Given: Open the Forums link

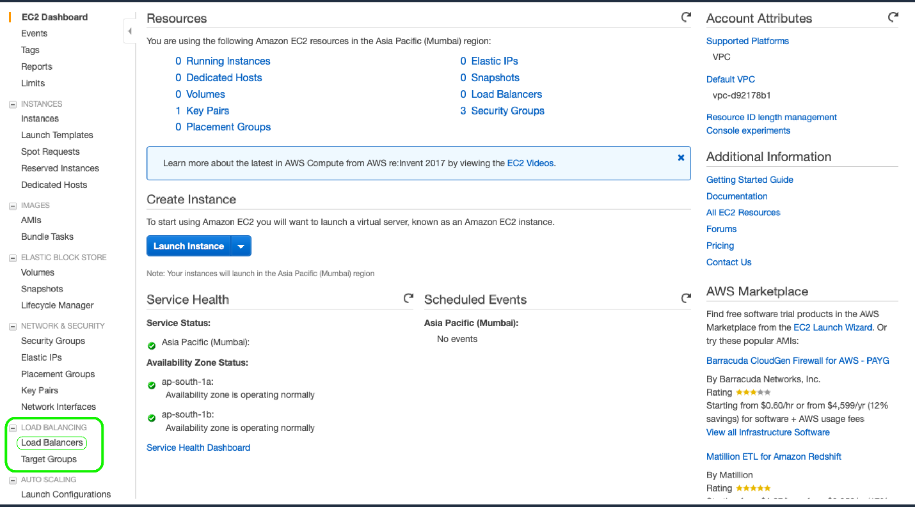Looking at the screenshot, I should pyautogui.click(x=722, y=229).
